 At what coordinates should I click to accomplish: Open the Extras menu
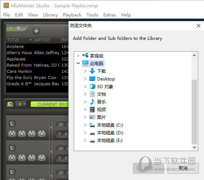pos(109,15)
